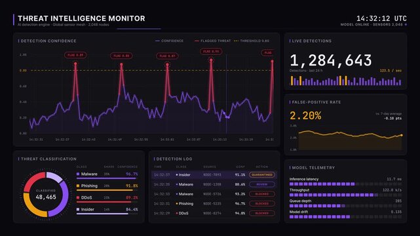This screenshot has width=420, height=236.
Task: Click the BLOCKED badge on the DDoS row
Action: [262, 213]
